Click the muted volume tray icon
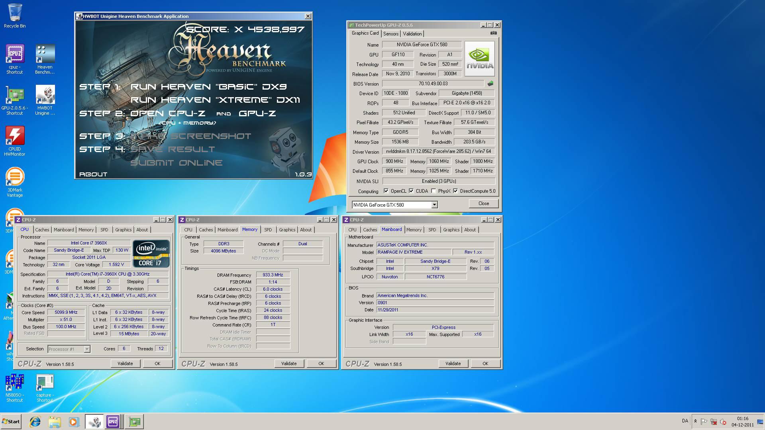 723,421
